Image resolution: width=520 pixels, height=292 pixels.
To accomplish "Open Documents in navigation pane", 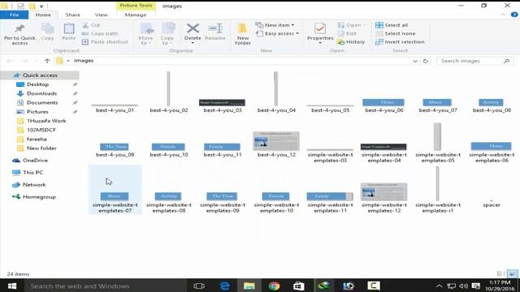I will click(42, 103).
